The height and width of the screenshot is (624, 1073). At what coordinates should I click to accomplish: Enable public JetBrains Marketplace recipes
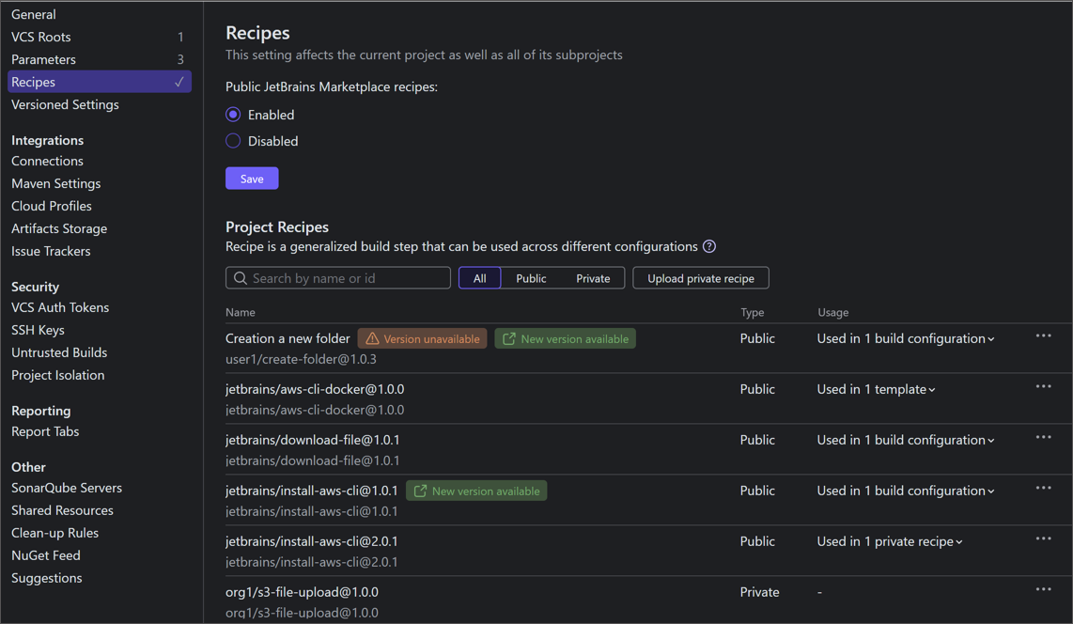point(232,115)
